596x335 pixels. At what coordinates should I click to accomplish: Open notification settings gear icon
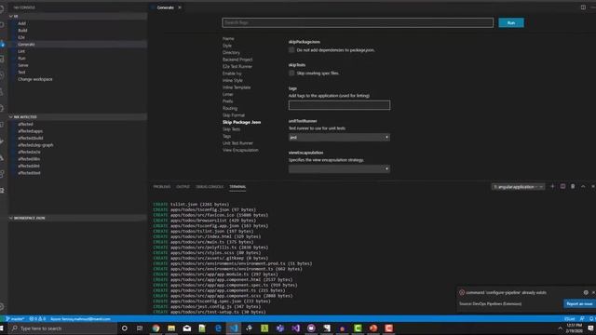pyautogui.click(x=586, y=292)
